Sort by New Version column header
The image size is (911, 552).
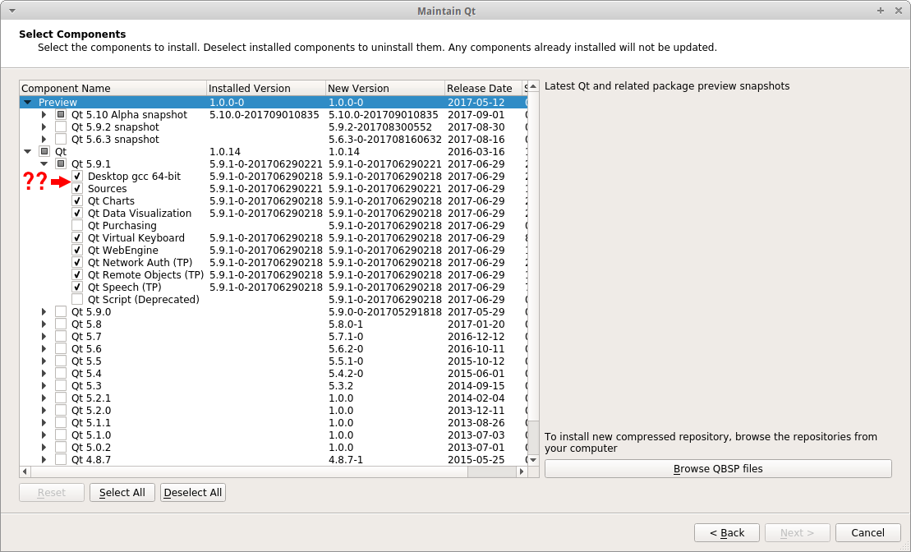tap(385, 89)
